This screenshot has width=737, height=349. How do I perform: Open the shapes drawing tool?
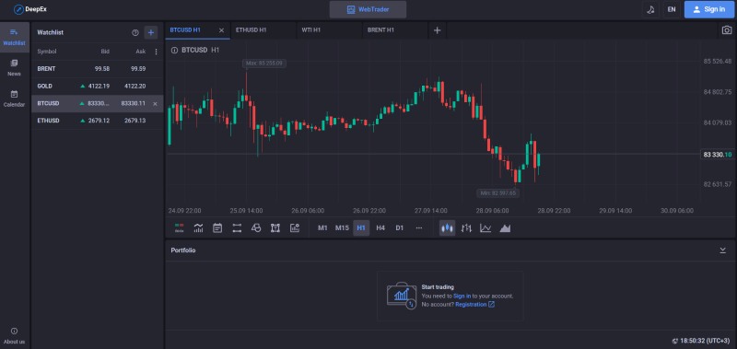point(256,227)
